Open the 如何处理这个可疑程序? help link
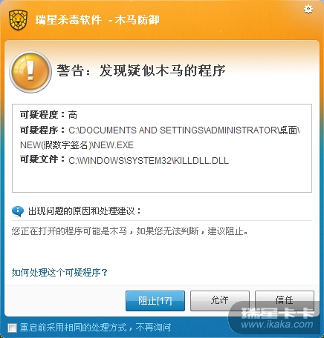324x338 pixels. 59,273
